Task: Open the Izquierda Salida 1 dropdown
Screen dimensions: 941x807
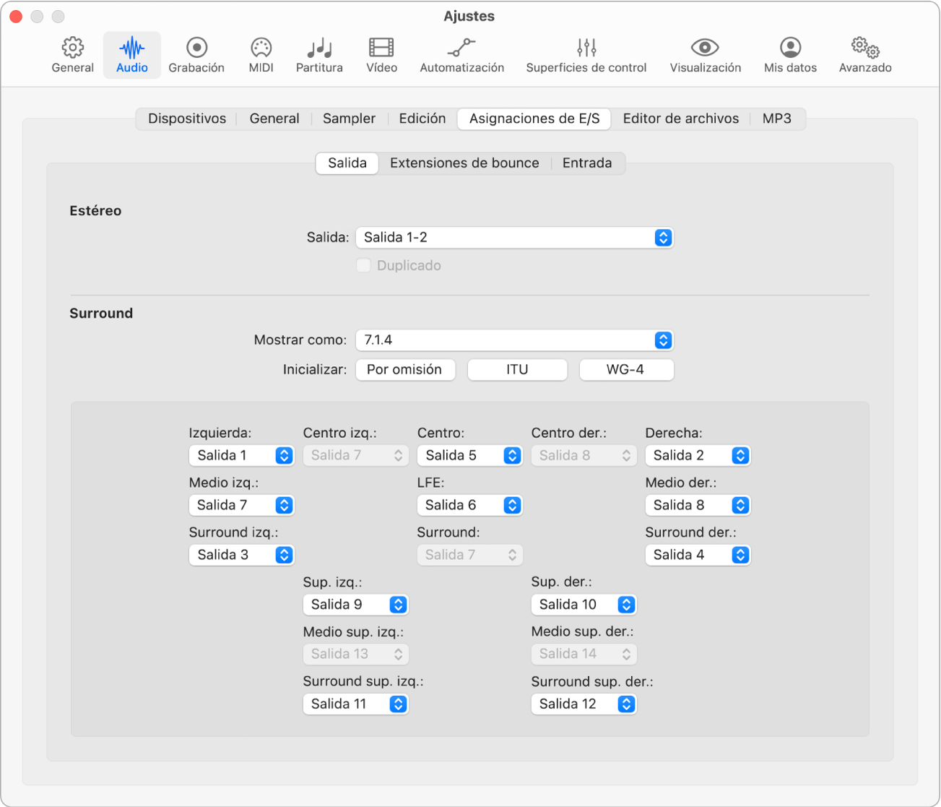Action: 241,455
